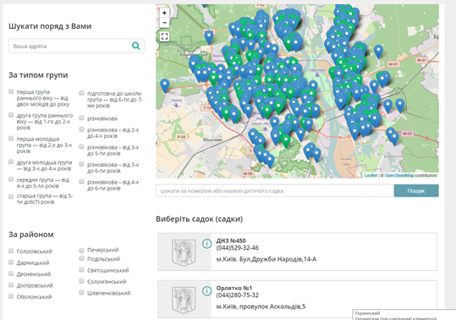Check the plain різновікова option

coord(81,118)
